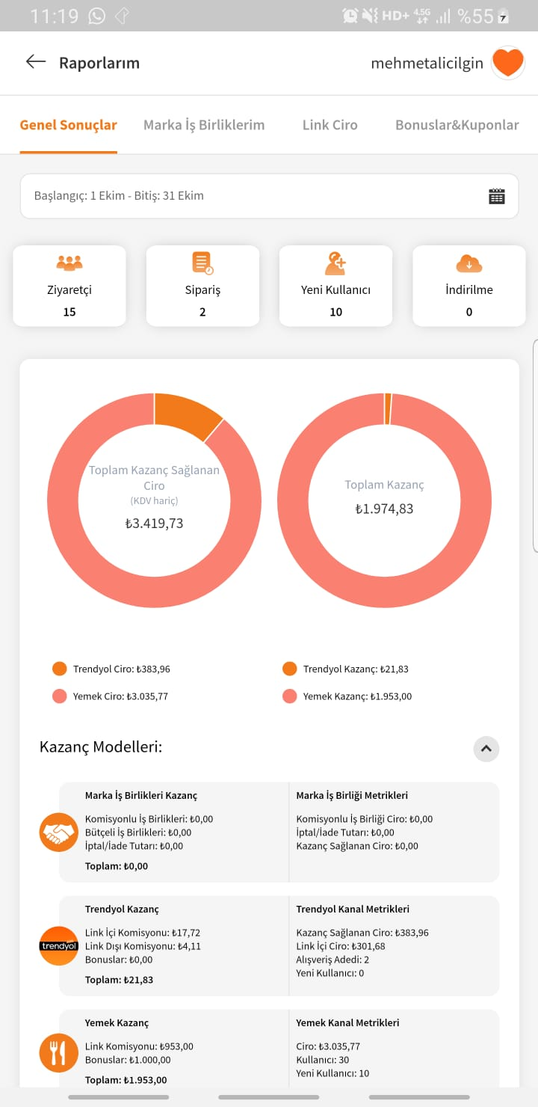Tap the Sipariş 2 stat card
The height and width of the screenshot is (1107, 538).
(x=202, y=286)
